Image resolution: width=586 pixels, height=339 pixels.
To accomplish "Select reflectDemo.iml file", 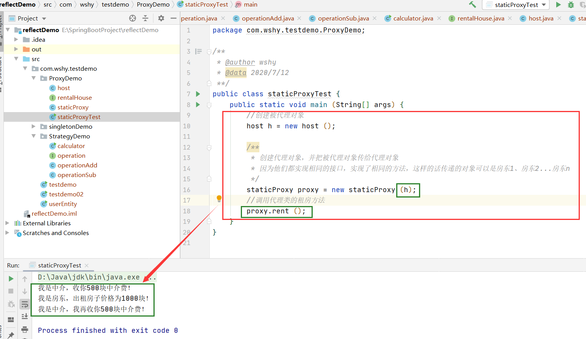I will (x=54, y=213).
